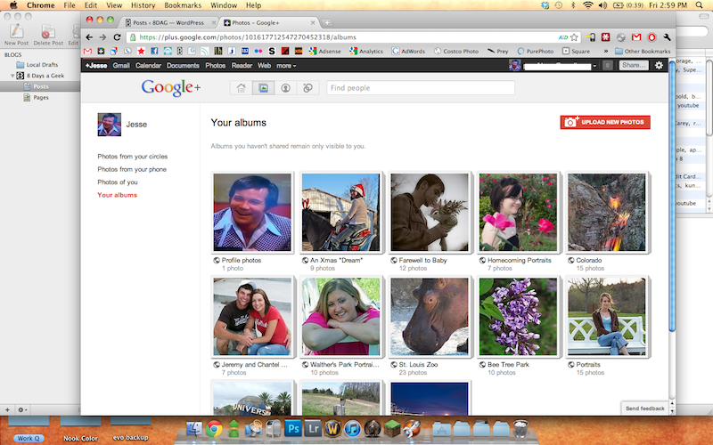The width and height of the screenshot is (713, 445).
Task: Launch Minecraft from the Dock
Action: [x=391, y=428]
